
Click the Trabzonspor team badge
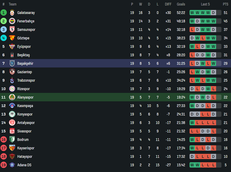[x=12, y=80]
